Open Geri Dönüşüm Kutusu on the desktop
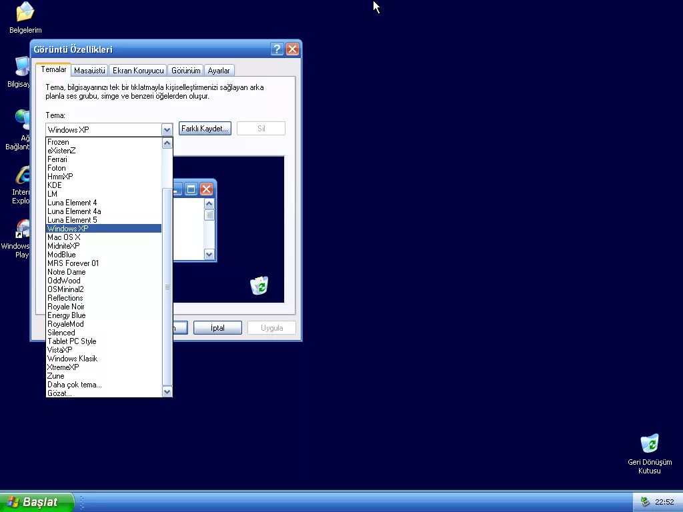Viewport: 683px width, 512px height. tap(650, 453)
